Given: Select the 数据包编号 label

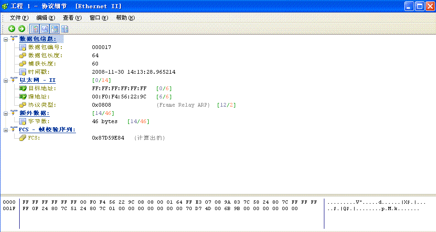Looking at the screenshot, I should (x=45, y=47).
